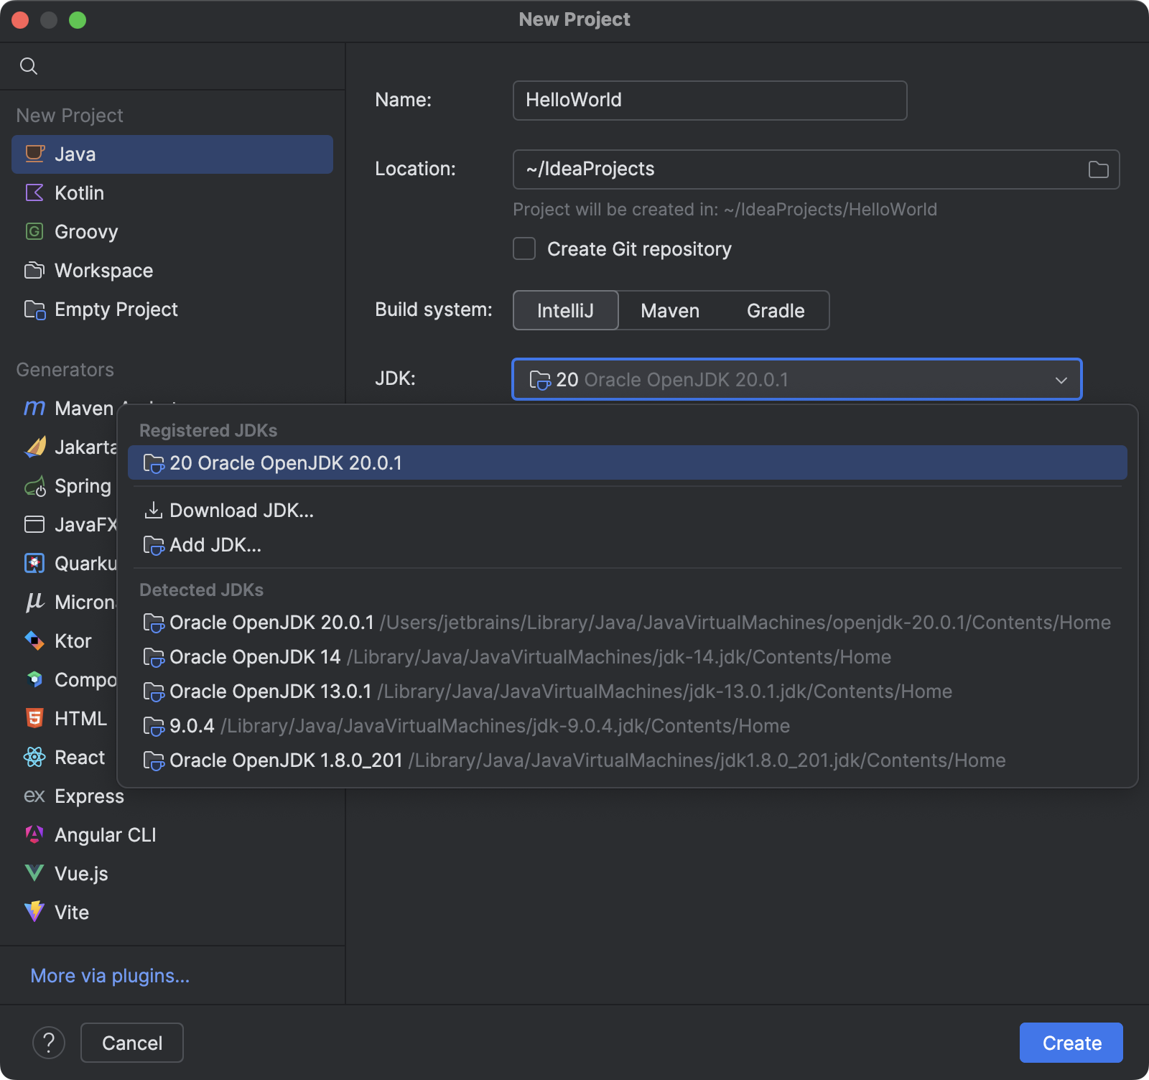1149x1080 pixels.
Task: Select Empty Project in the sidebar
Action: [x=116, y=309]
